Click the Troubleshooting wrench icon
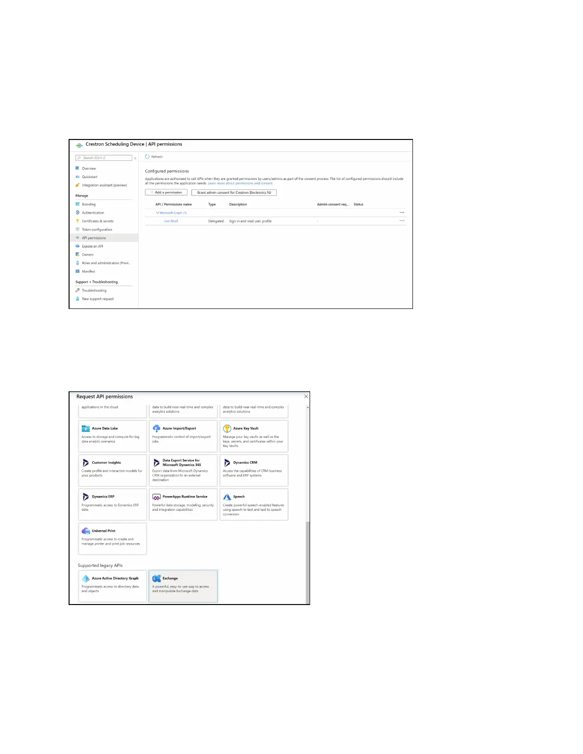 pos(77,290)
